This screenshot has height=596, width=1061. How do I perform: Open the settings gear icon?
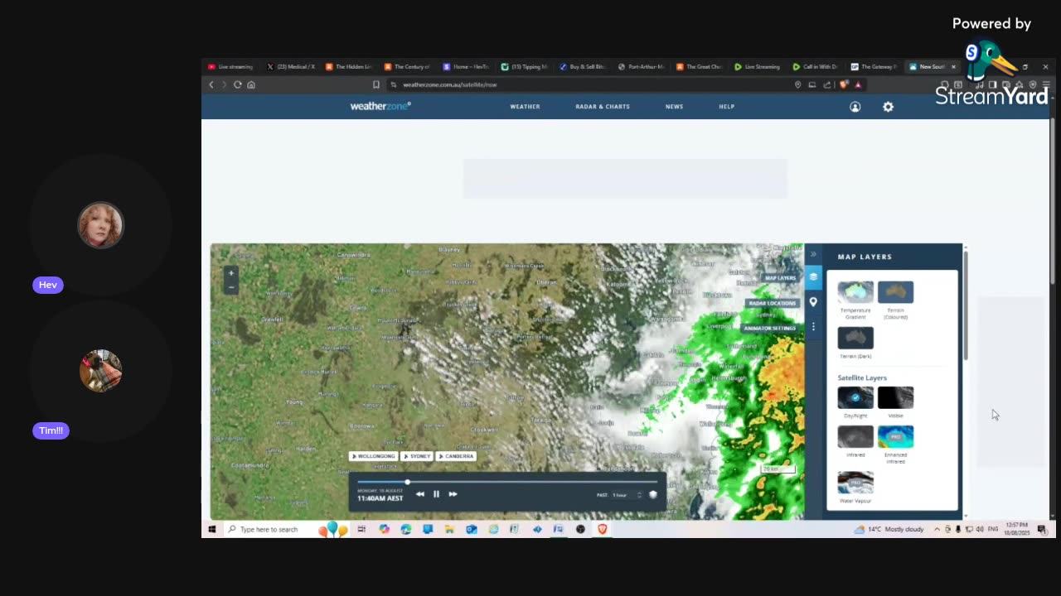click(888, 107)
